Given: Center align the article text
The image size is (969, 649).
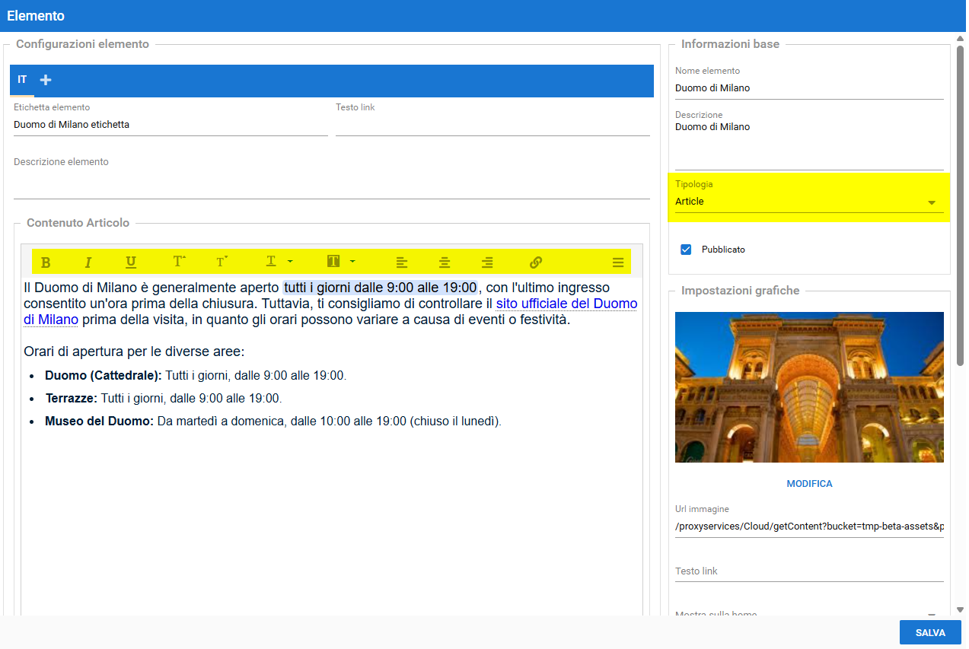Looking at the screenshot, I should pyautogui.click(x=445, y=262).
